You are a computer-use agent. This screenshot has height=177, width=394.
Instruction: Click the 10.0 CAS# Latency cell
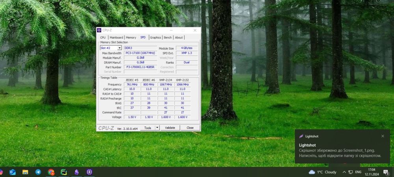tap(132, 89)
